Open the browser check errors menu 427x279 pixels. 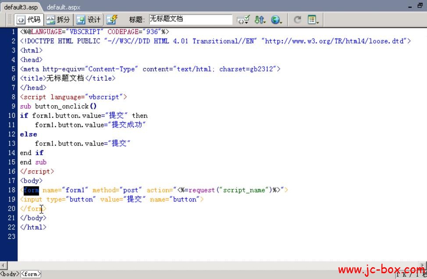tap(243, 20)
